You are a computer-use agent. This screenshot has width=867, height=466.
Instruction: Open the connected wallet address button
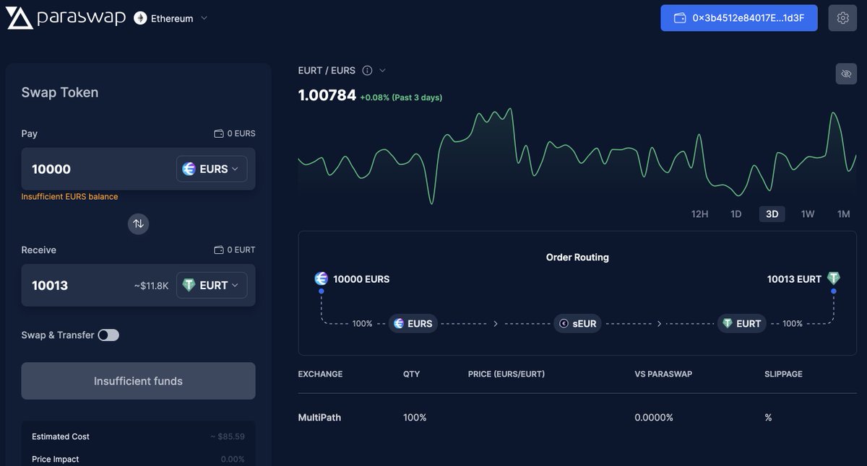(738, 18)
